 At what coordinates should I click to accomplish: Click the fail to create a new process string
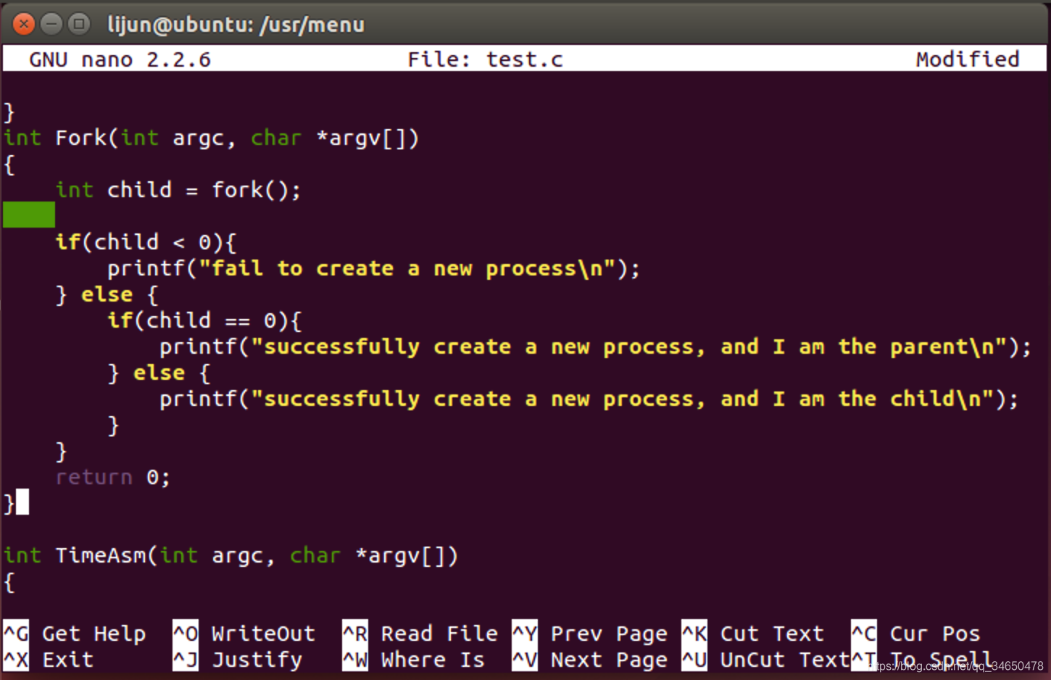point(407,268)
